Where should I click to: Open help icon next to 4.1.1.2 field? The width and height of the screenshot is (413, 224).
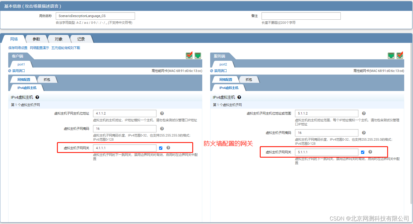point(162,113)
